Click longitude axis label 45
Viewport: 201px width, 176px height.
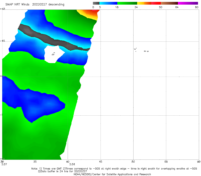pyautogui.click(x=100, y=162)
